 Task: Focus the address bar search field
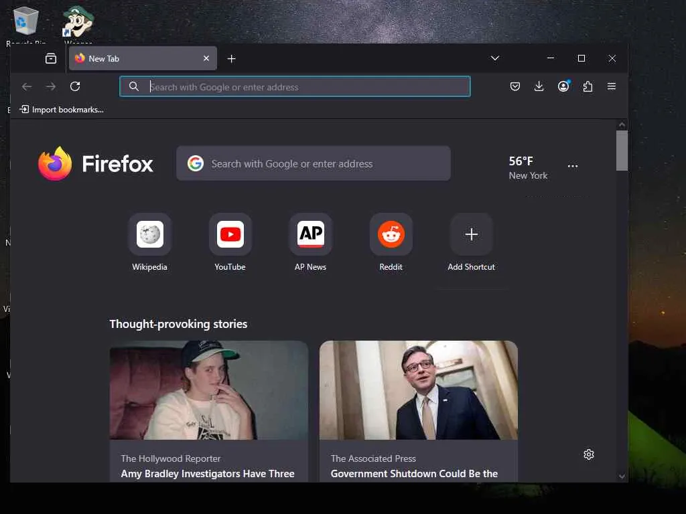pyautogui.click(x=295, y=86)
